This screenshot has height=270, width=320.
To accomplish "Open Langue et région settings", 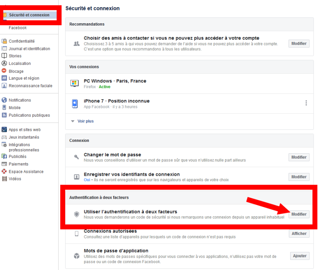I will coord(24,78).
